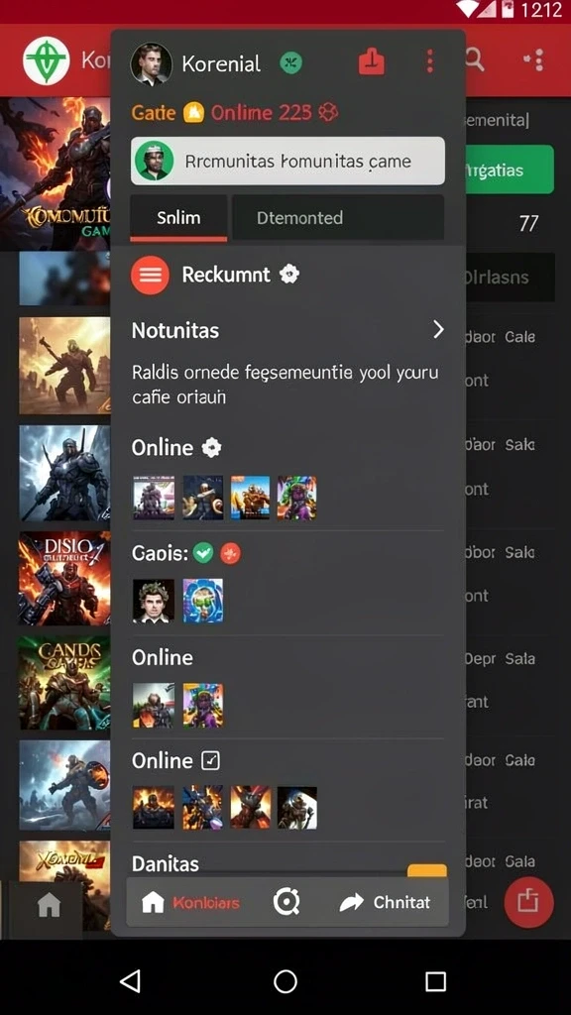The image size is (571, 1015).
Task: Tap the home icon in background bottom bar
Action: click(50, 905)
